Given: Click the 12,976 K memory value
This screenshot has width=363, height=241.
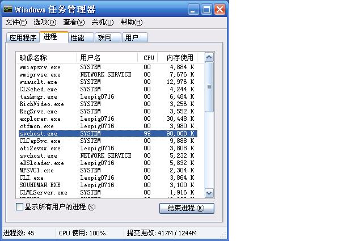Looking at the screenshot, I should click(180, 82).
